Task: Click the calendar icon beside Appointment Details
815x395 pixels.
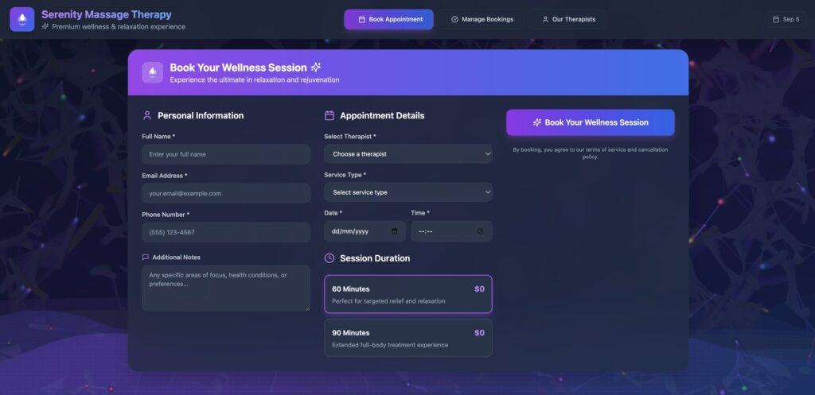Action: tap(329, 115)
